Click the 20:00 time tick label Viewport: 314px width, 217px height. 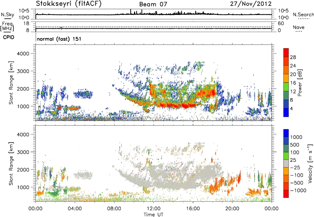pos(232,209)
